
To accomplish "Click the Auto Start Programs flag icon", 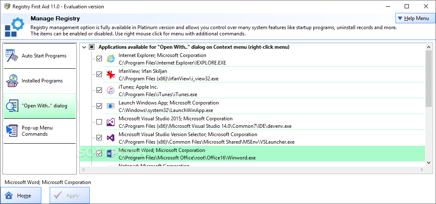I will [x=12, y=56].
